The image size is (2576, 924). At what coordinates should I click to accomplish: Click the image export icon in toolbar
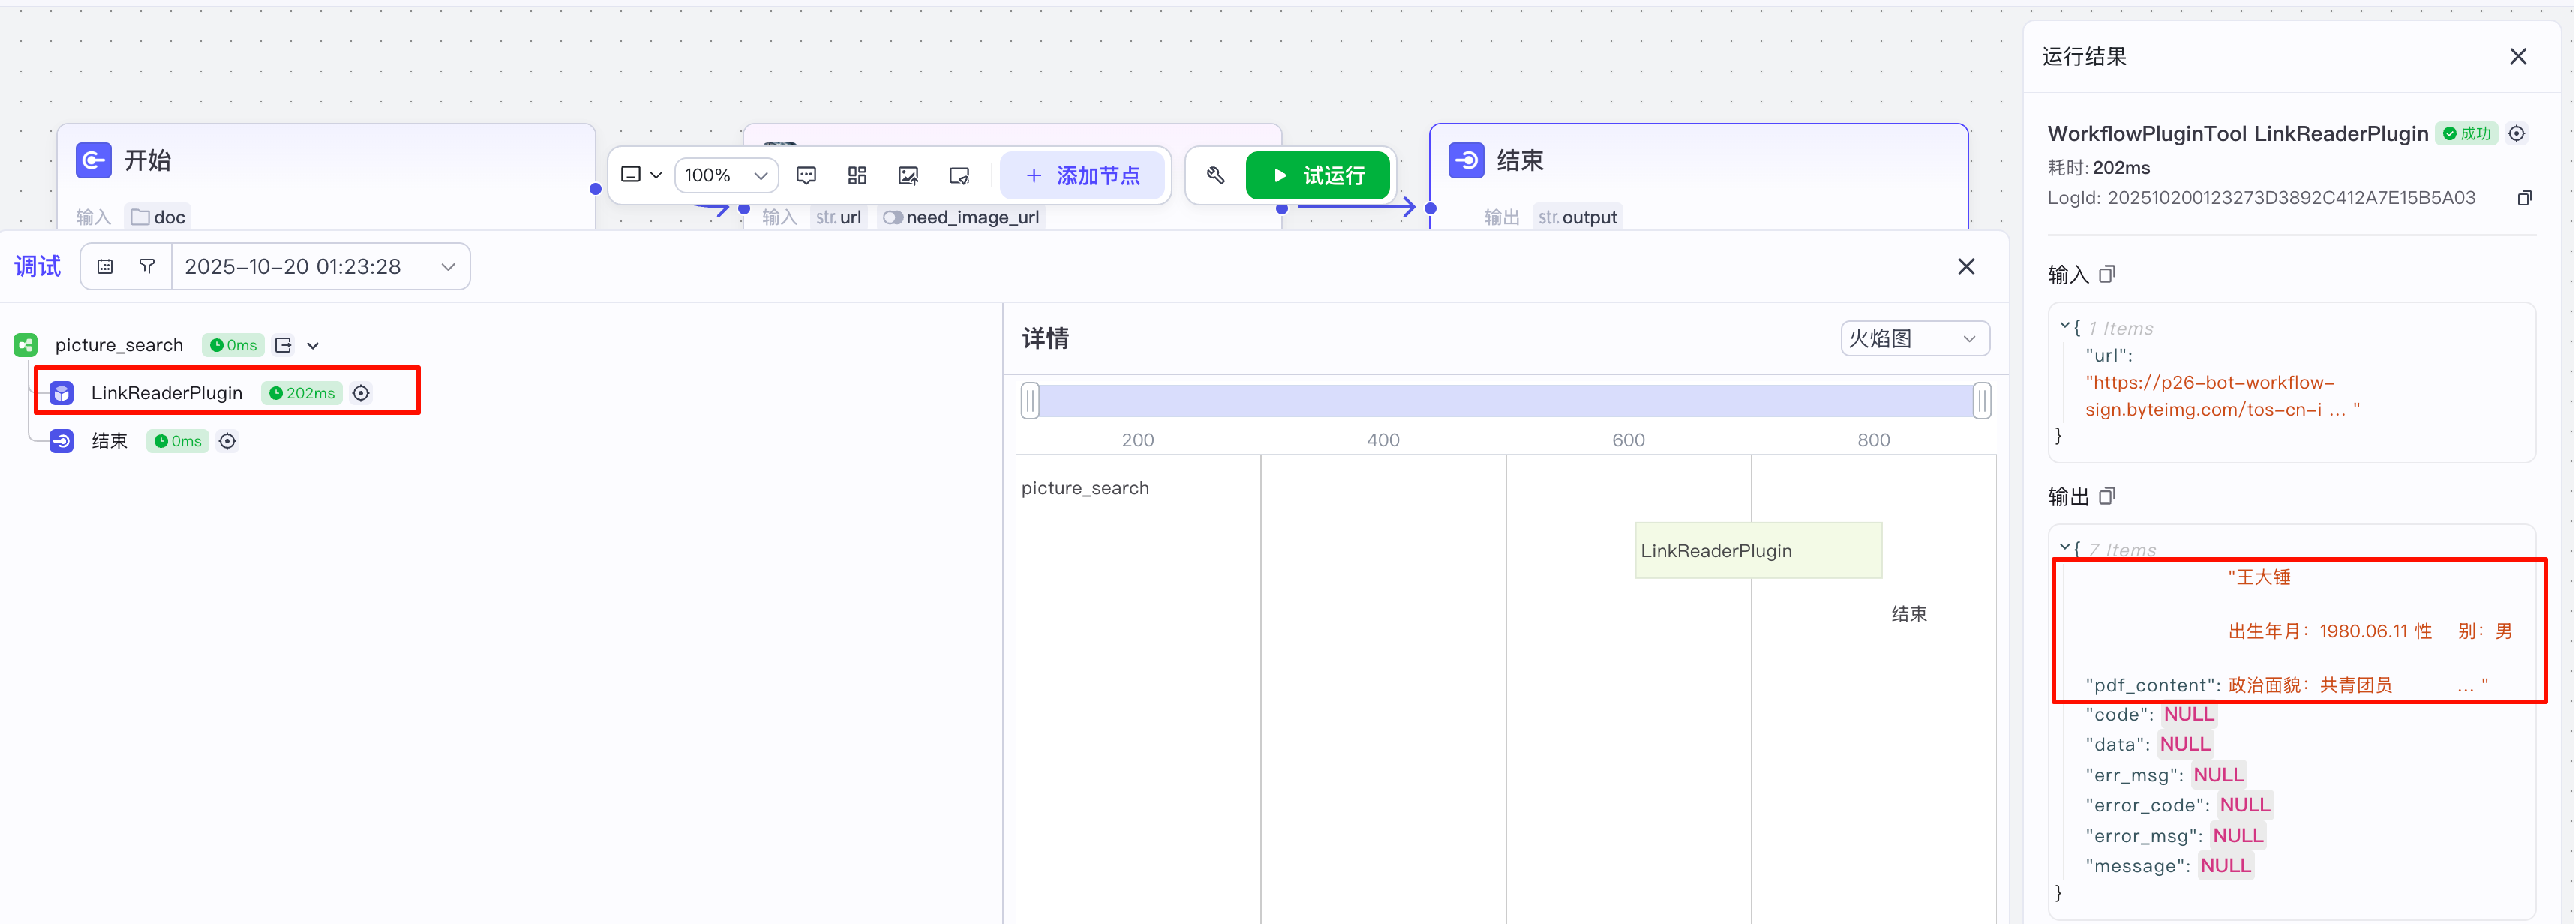[x=908, y=176]
